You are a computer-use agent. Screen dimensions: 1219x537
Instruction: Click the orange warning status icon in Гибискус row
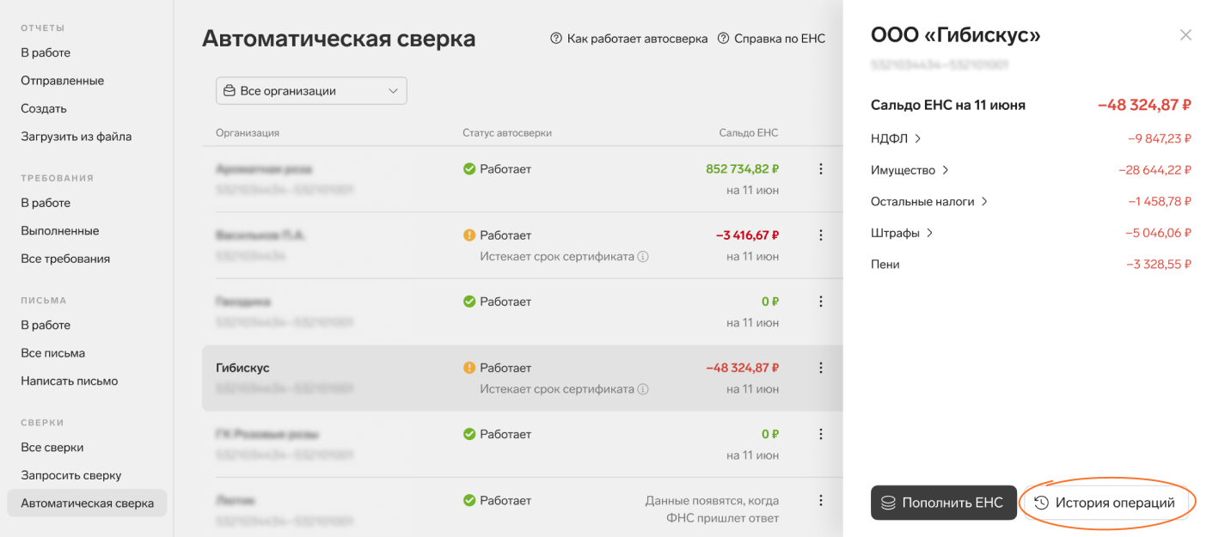[469, 368]
